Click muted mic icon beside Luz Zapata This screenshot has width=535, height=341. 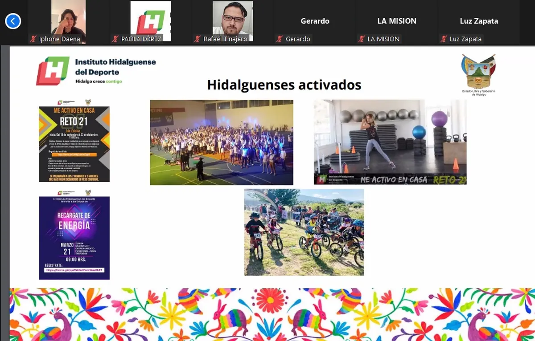coord(444,39)
